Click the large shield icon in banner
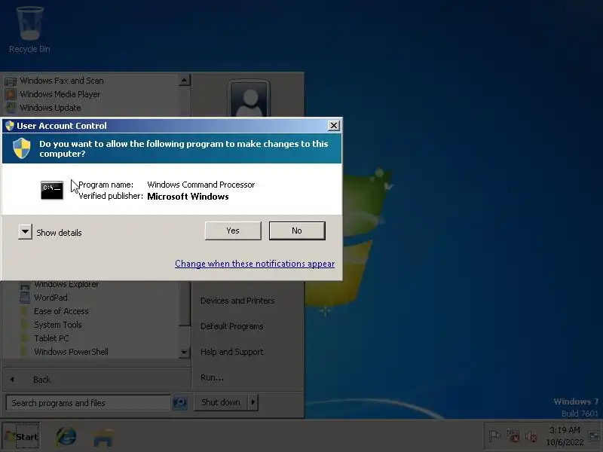The height and width of the screenshot is (452, 603). point(22,148)
